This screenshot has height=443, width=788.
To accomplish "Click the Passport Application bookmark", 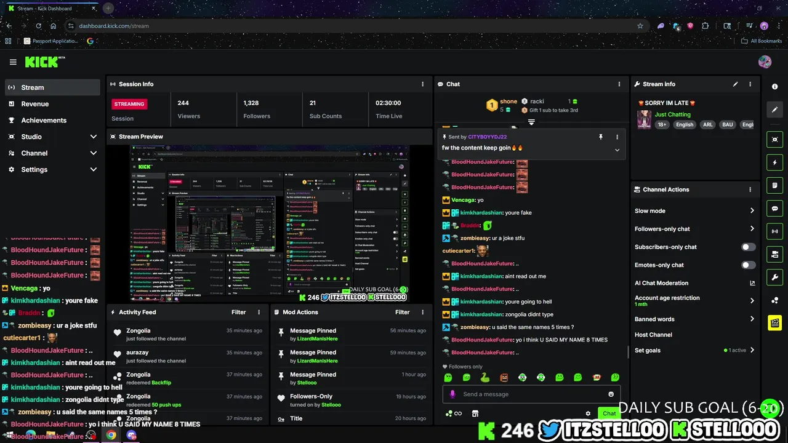I will click(x=51, y=41).
